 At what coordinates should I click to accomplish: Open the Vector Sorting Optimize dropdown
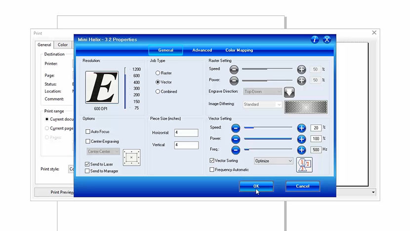coord(274,161)
